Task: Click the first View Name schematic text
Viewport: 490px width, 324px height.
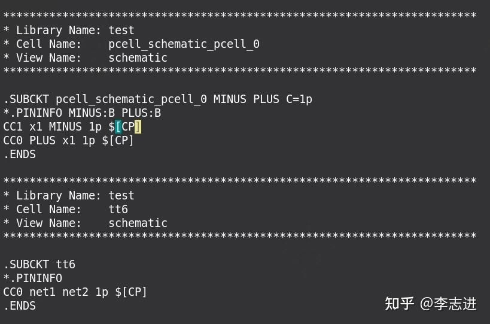Action: pyautogui.click(x=138, y=58)
